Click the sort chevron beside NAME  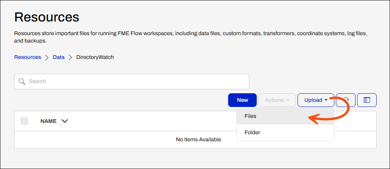coord(65,121)
